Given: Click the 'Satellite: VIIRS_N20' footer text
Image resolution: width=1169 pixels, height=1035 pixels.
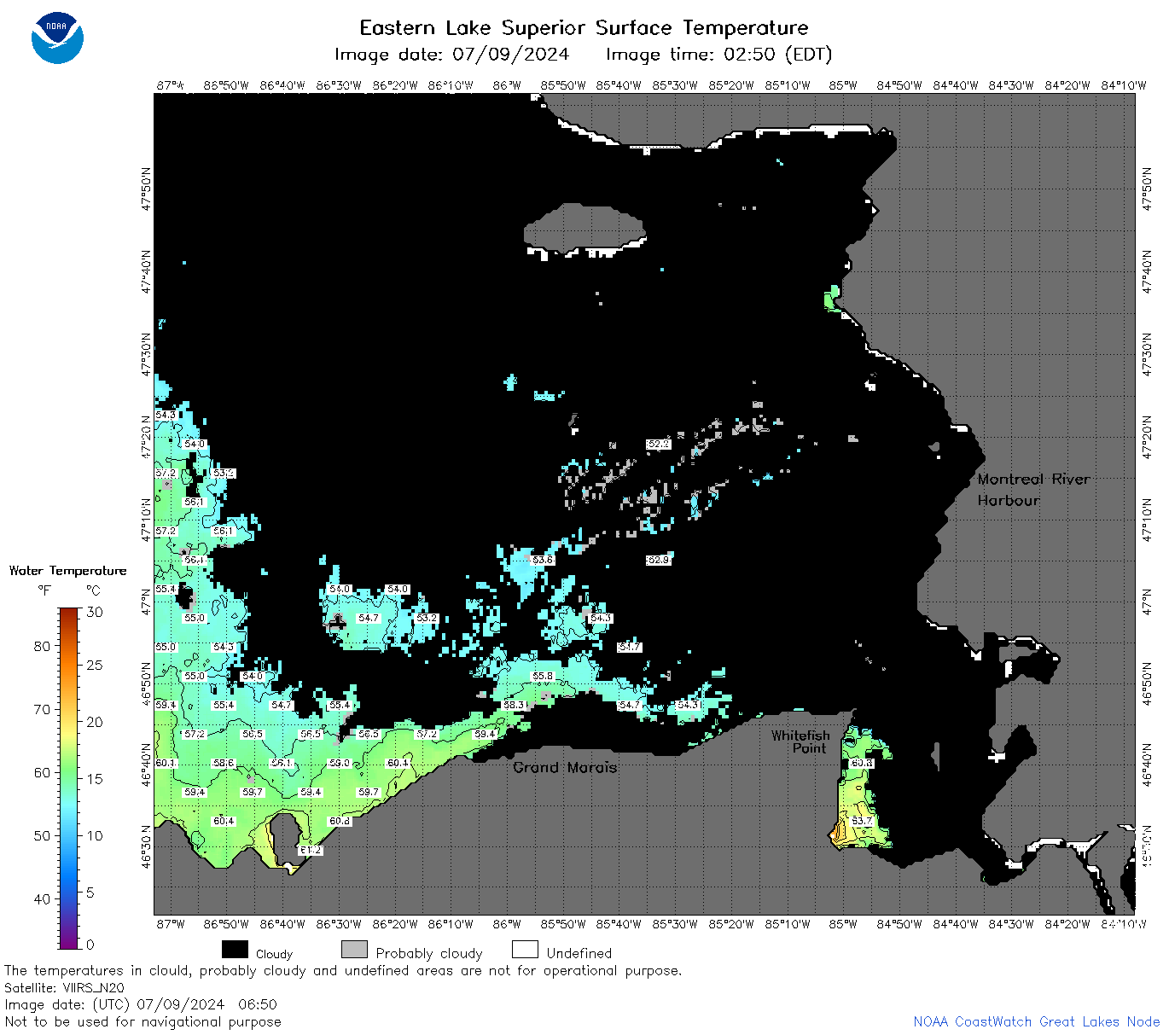Looking at the screenshot, I should tap(64, 987).
